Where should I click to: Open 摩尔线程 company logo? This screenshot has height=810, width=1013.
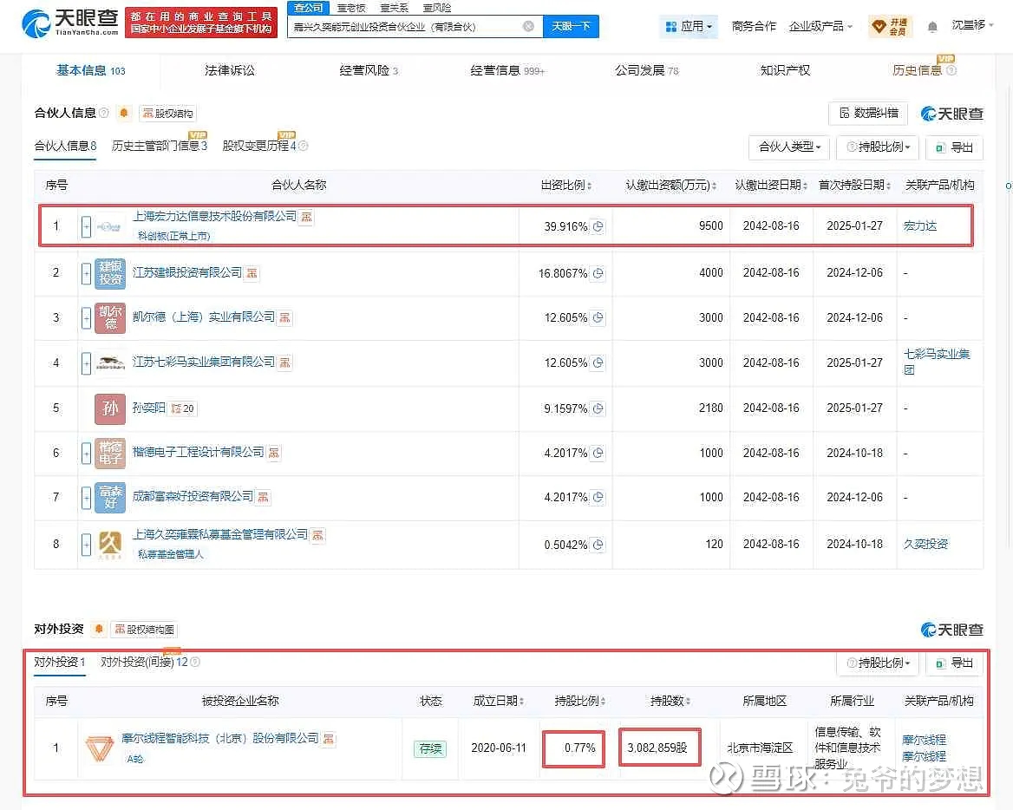click(x=100, y=748)
